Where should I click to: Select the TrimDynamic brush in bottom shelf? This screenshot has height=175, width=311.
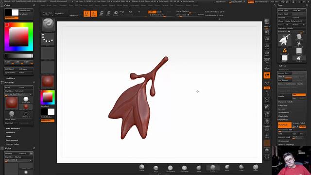(170, 169)
